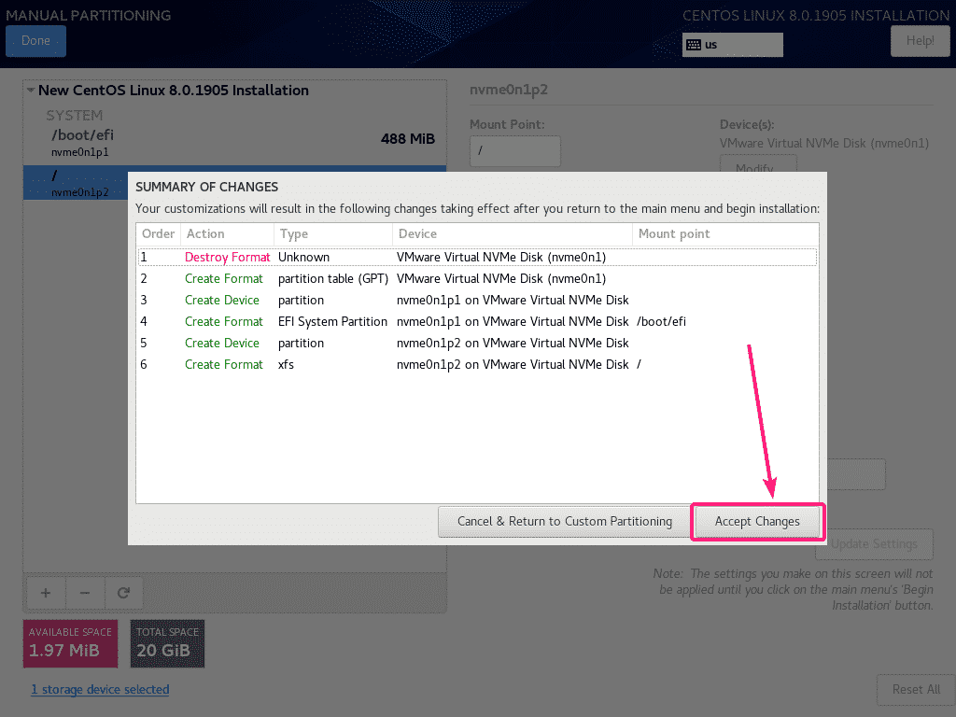
Task: Add a mount point with the plus icon
Action: [46, 593]
